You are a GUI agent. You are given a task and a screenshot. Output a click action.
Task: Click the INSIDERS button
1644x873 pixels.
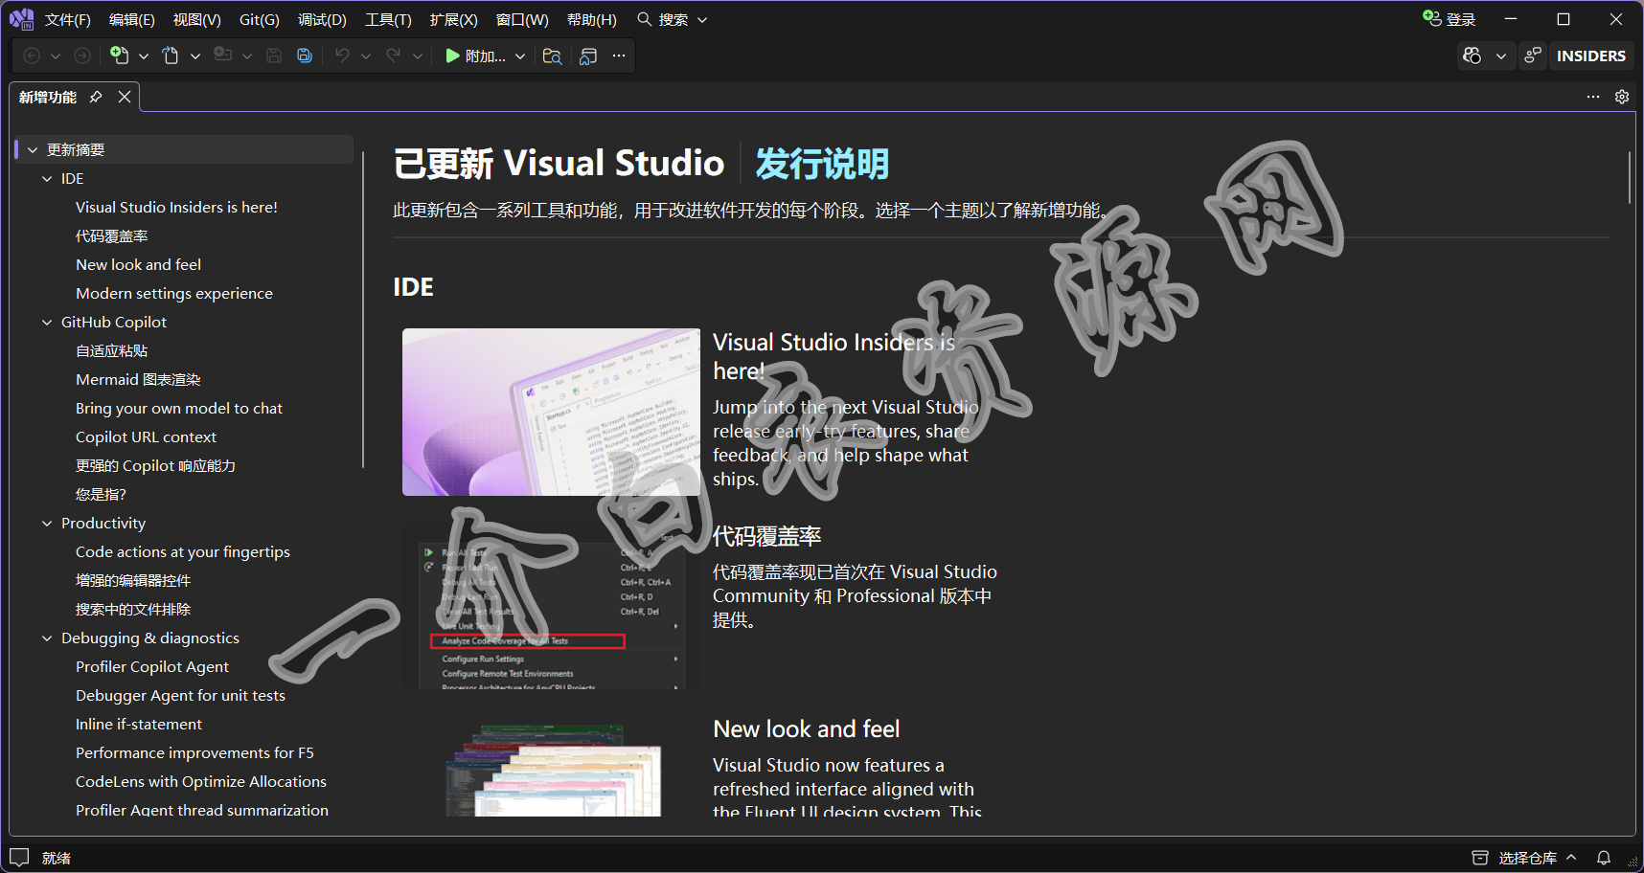tap(1590, 56)
